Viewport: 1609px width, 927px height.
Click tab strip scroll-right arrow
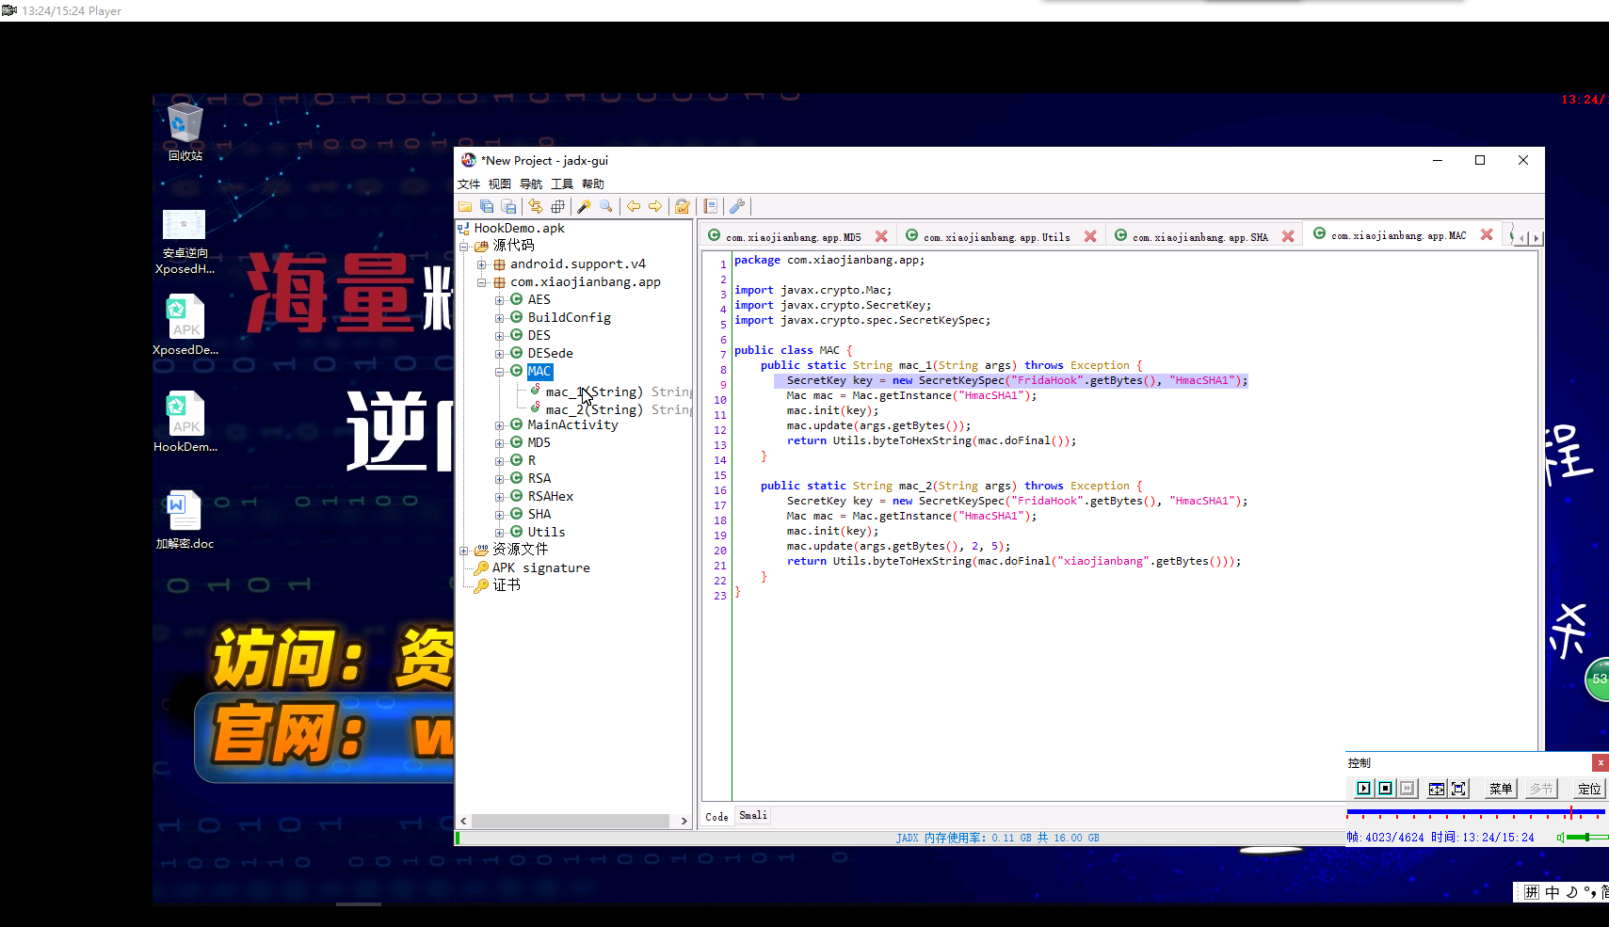tap(1537, 238)
